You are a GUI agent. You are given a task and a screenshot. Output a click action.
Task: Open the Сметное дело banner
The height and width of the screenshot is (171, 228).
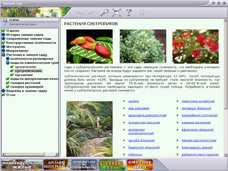coord(140,165)
